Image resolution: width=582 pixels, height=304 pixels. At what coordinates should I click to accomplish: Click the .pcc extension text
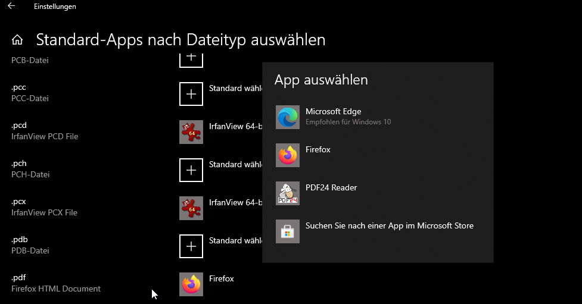(18, 87)
